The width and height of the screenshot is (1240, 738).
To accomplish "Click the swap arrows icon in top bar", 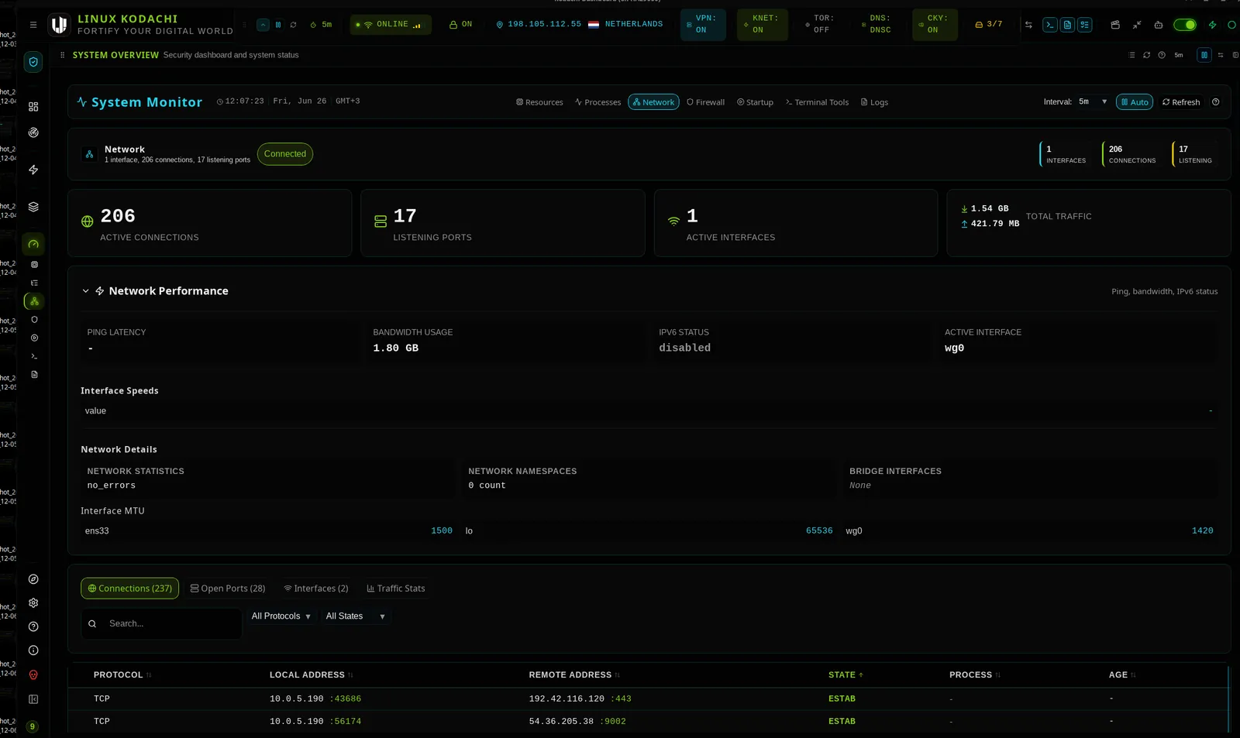I will coord(1028,25).
